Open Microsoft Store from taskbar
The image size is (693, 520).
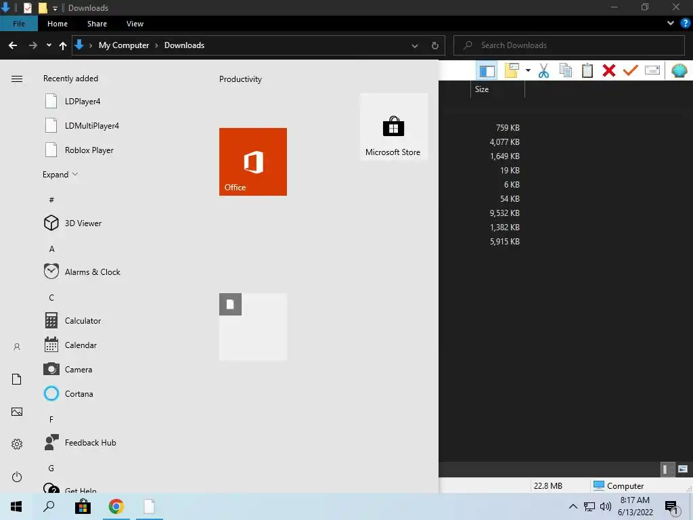83,506
